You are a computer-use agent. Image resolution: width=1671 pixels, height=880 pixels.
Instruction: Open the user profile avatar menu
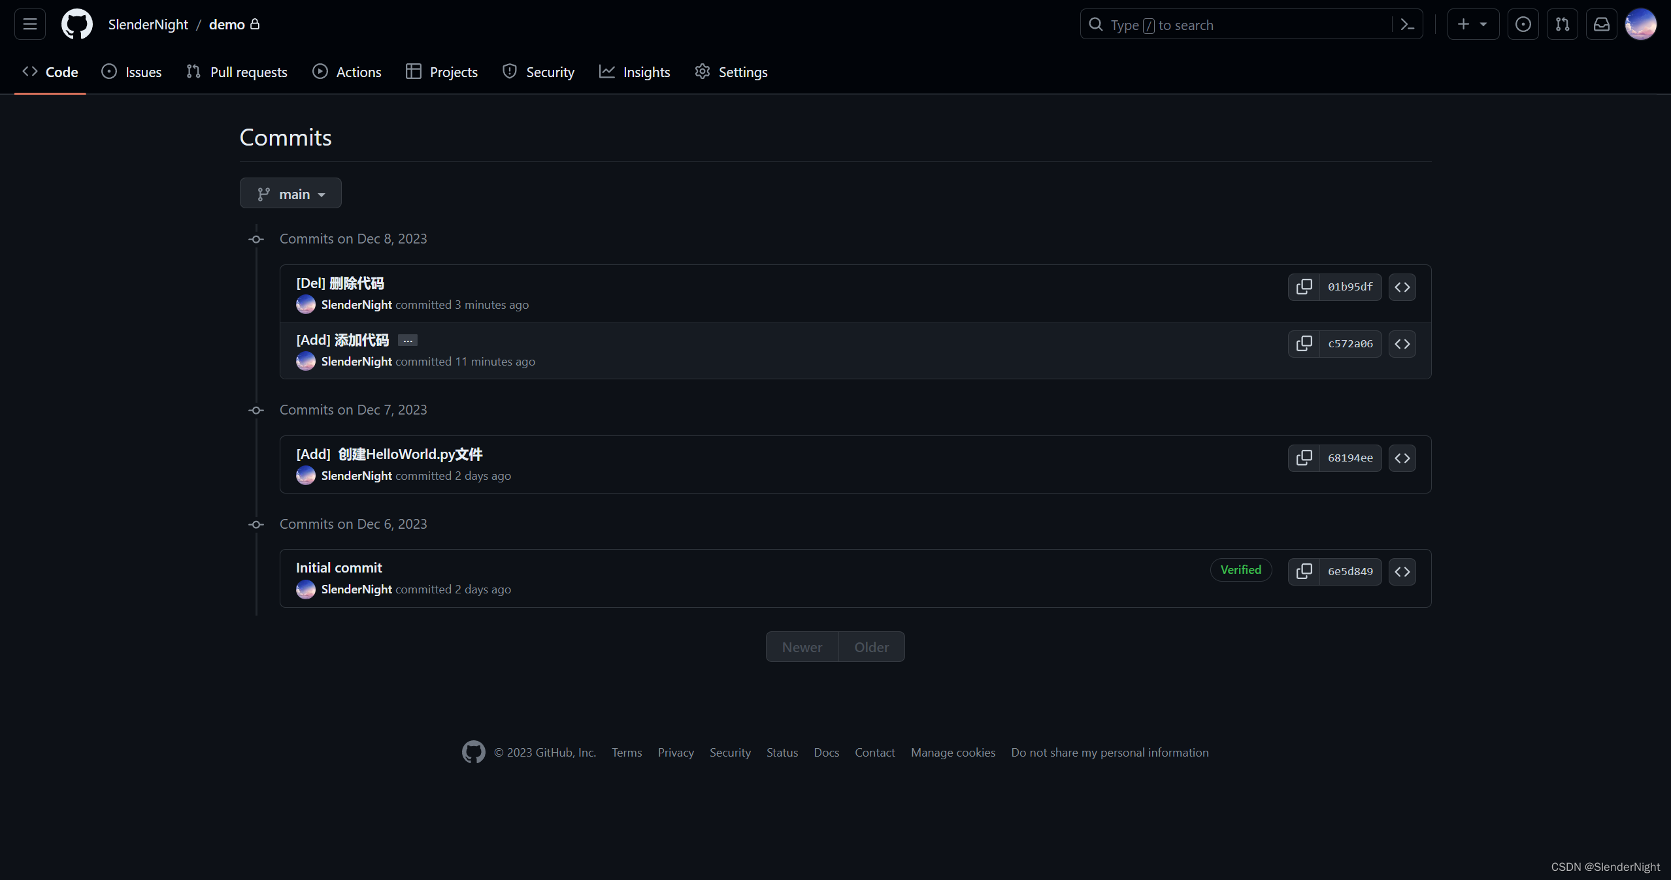[1640, 25]
